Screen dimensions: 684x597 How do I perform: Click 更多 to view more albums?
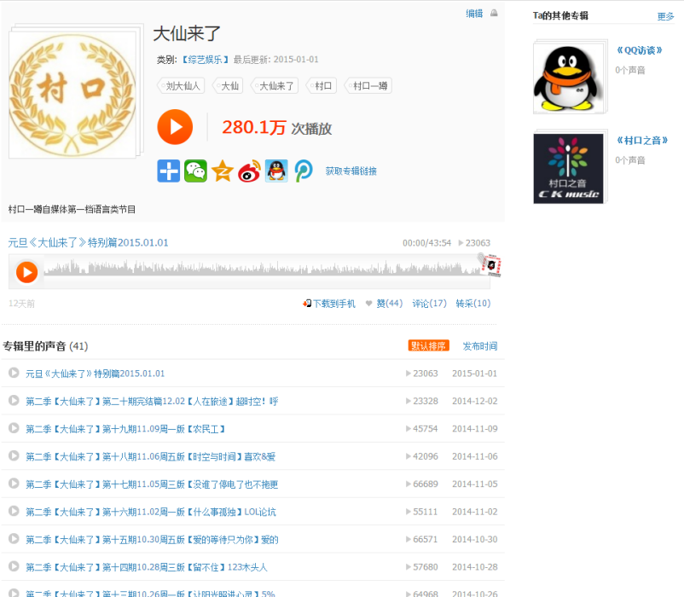pyautogui.click(x=666, y=16)
